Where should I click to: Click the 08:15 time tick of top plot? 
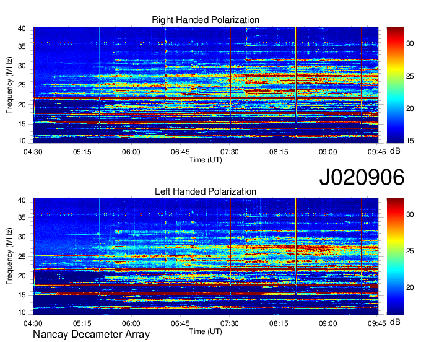(x=279, y=152)
